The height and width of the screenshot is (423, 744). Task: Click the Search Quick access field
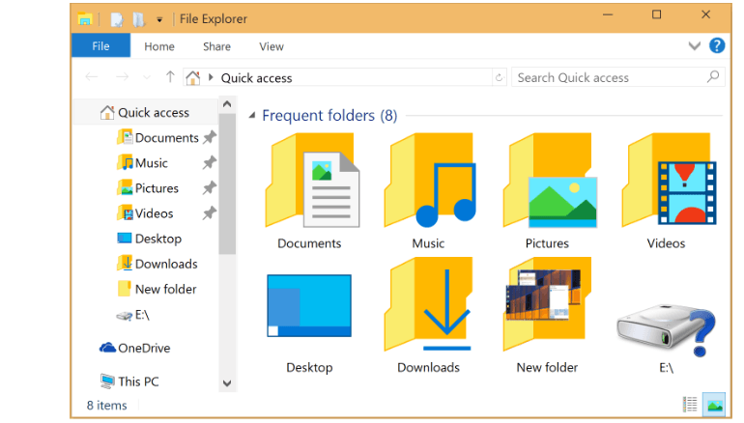609,77
